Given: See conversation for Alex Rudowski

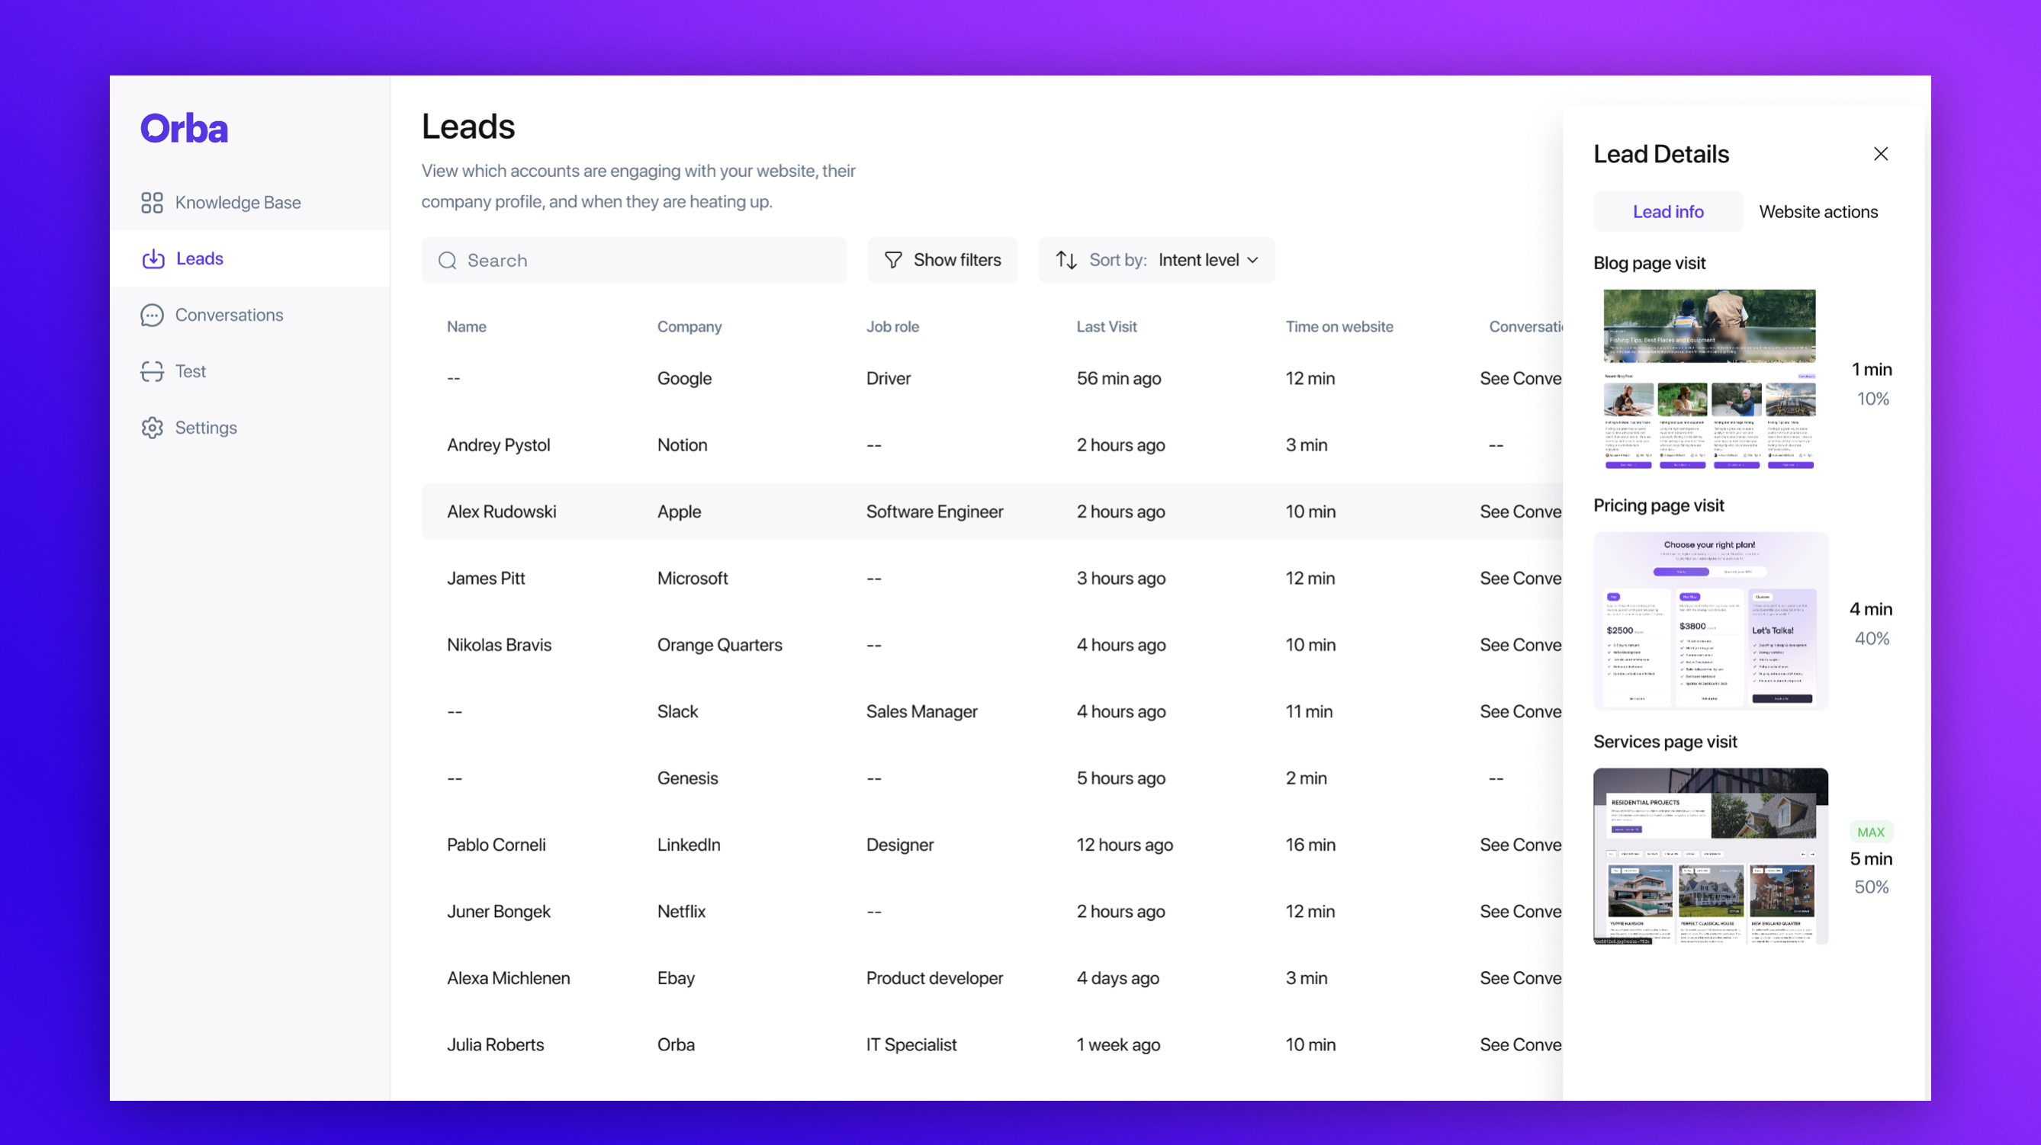Looking at the screenshot, I should click(x=1520, y=512).
